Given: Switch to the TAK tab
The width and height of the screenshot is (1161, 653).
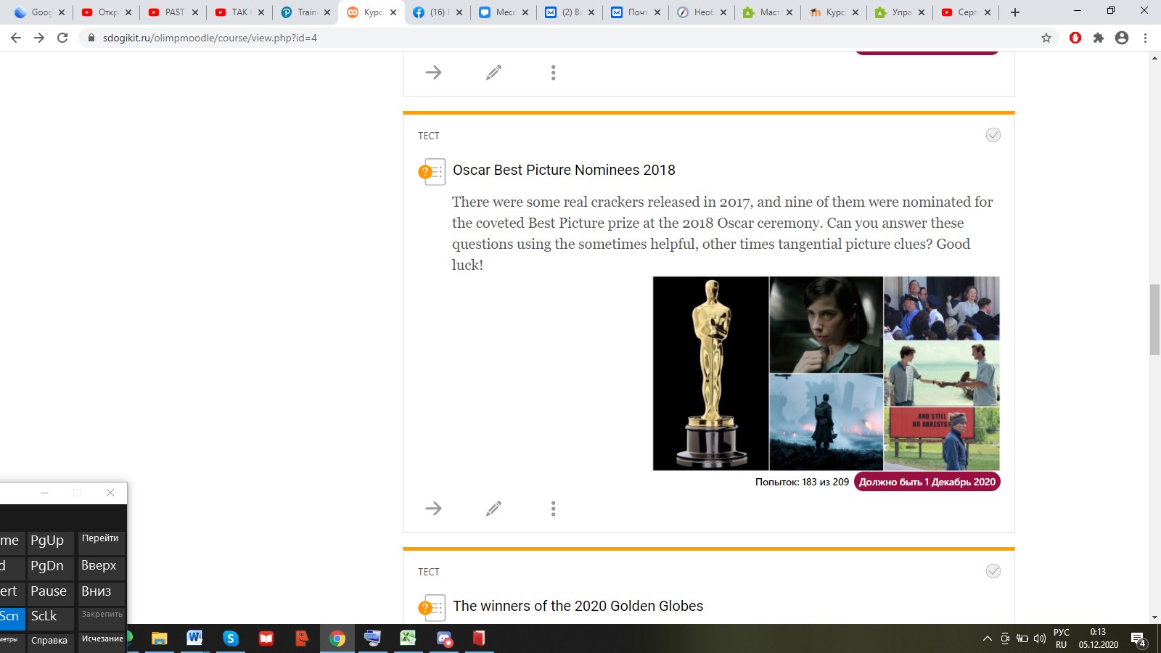Looking at the screenshot, I should [239, 12].
